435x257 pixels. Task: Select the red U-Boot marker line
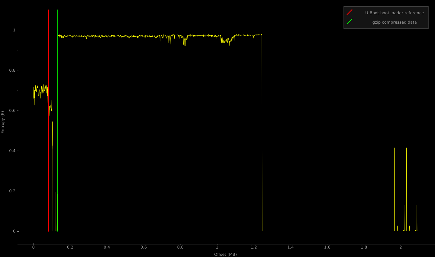click(48, 121)
